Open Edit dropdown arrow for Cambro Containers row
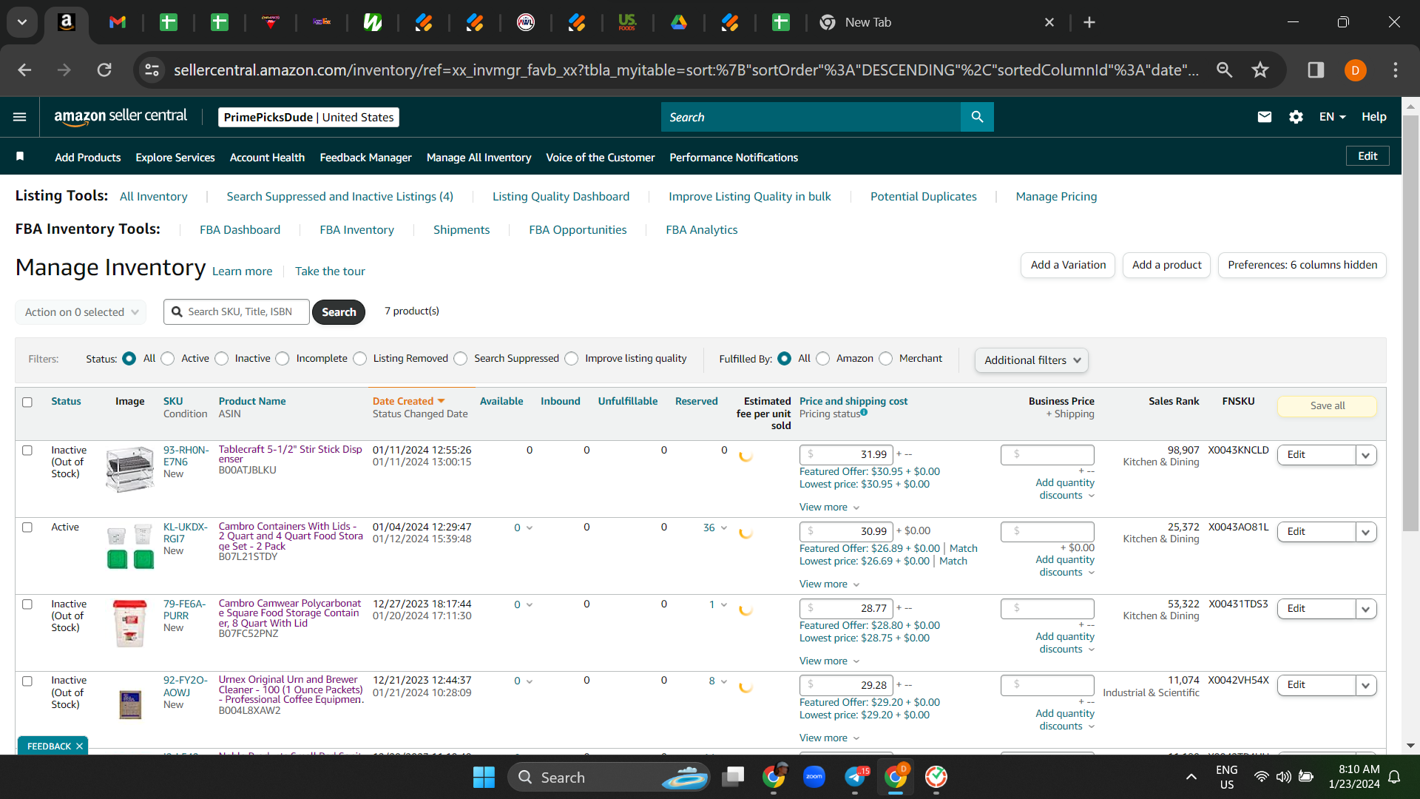This screenshot has width=1420, height=799. (x=1366, y=532)
